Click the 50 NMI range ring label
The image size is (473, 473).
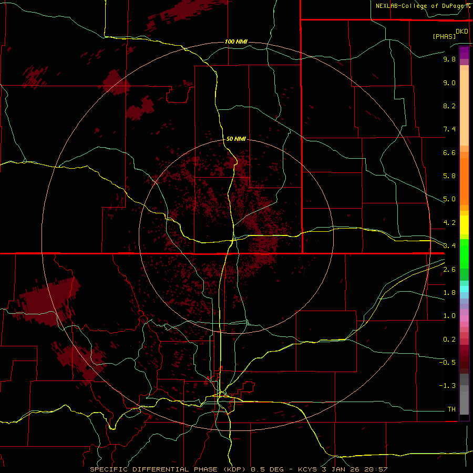[x=236, y=139]
